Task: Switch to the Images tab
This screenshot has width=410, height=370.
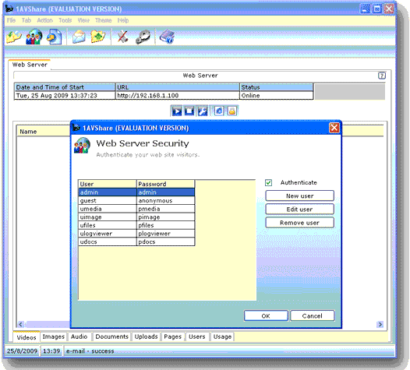Action: point(53,337)
